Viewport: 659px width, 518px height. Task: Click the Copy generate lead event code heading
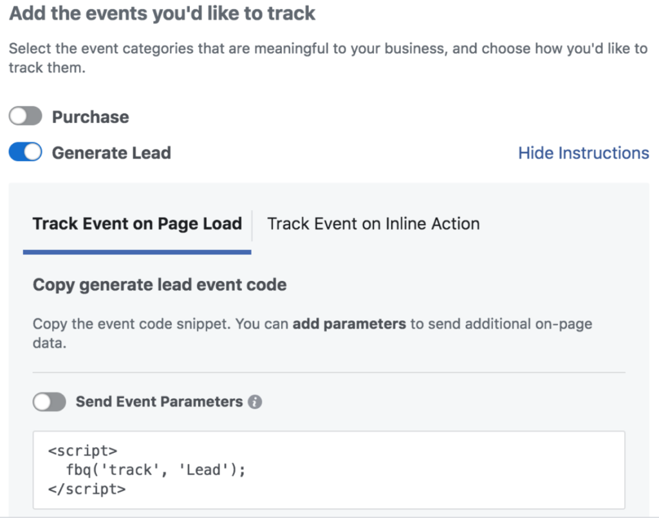(159, 285)
